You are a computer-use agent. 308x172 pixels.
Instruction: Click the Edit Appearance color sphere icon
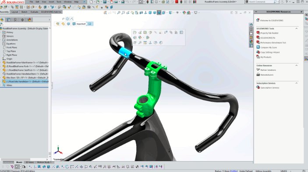click(184, 13)
